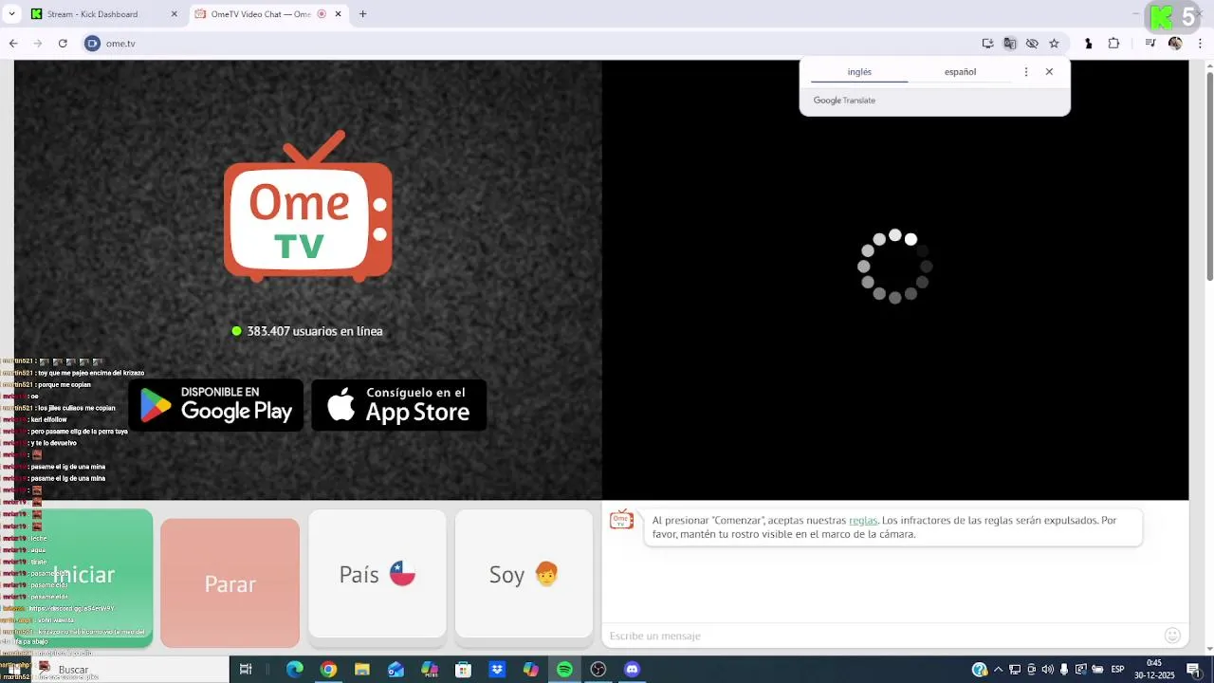
Task: Show hidden system tray icons
Action: [998, 670]
